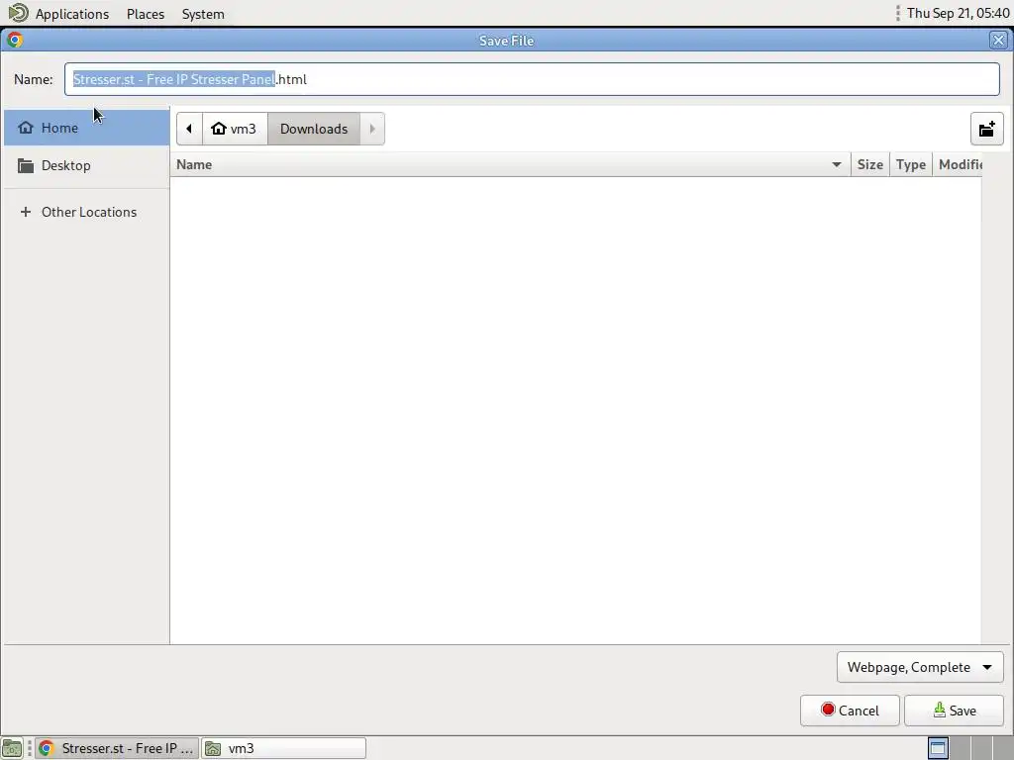Click the Save button
This screenshot has width=1014, height=760.
pos(954,711)
